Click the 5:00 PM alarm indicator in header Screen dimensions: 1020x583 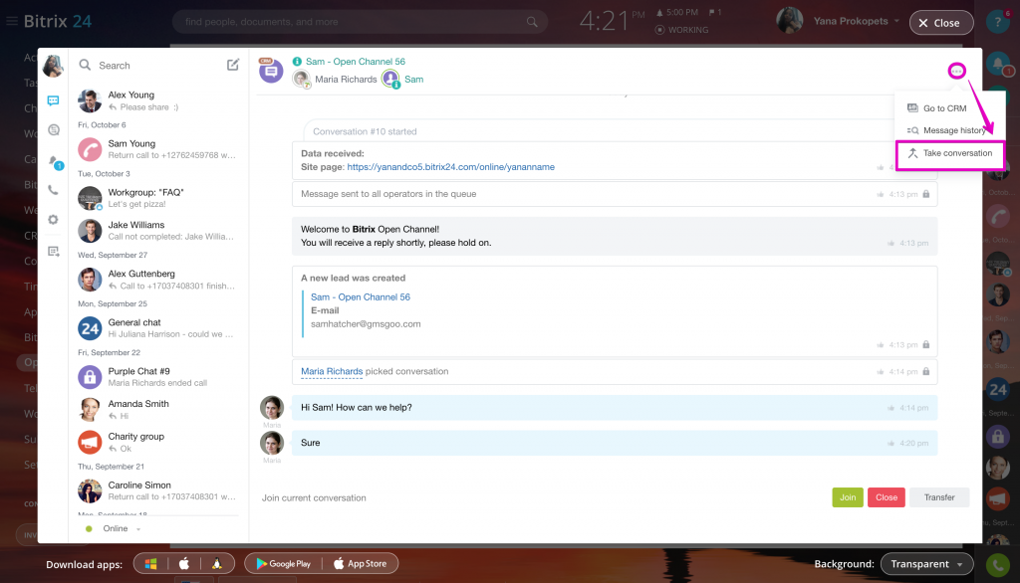point(676,12)
